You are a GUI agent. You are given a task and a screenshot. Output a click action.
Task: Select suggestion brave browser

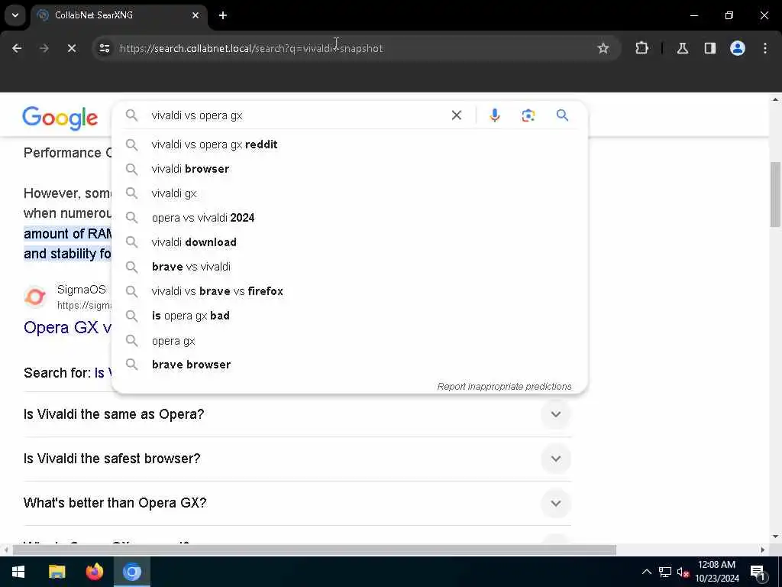349,365
